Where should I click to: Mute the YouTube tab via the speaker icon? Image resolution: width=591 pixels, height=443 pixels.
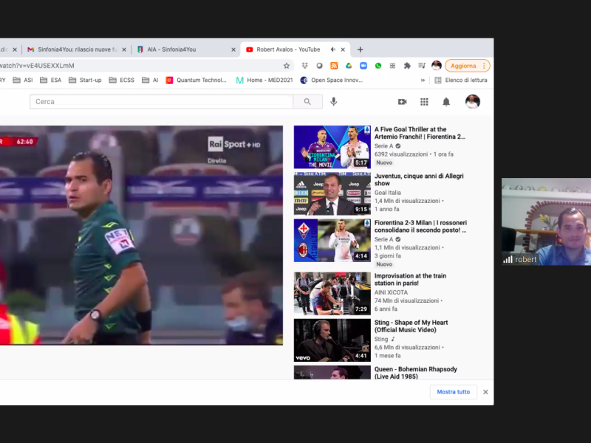tap(333, 49)
